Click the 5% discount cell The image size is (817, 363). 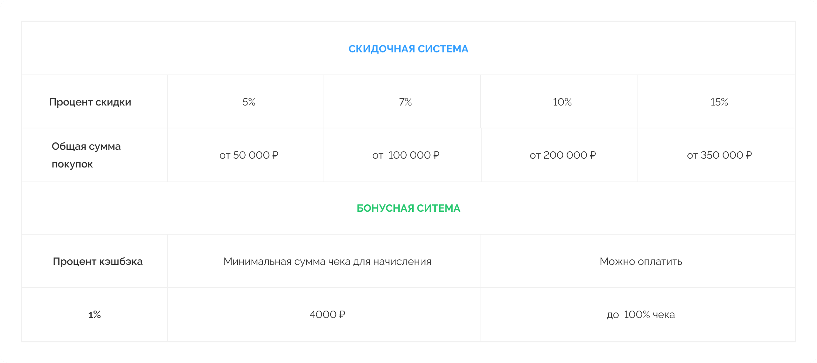[249, 102]
